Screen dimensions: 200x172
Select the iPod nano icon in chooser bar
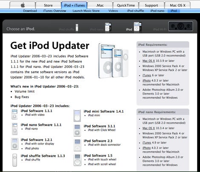point(108,27)
